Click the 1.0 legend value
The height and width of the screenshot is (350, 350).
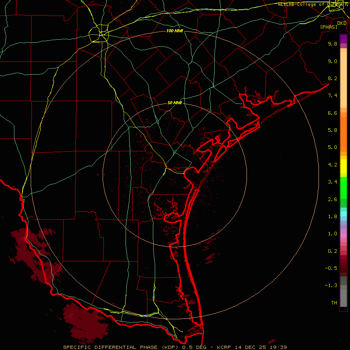332,234
